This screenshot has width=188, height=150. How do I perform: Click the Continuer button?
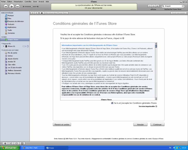click(x=157, y=125)
